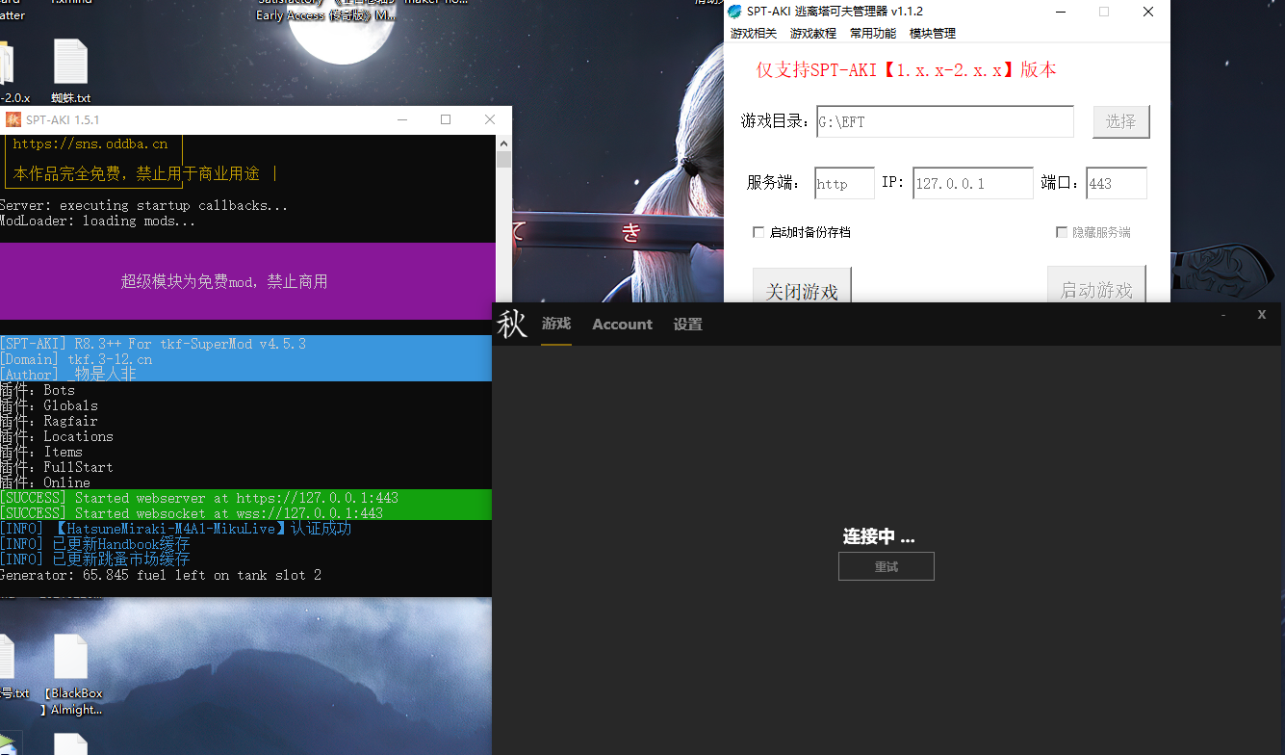Open the 模块管理 menu
This screenshot has width=1285, height=755.
point(933,34)
